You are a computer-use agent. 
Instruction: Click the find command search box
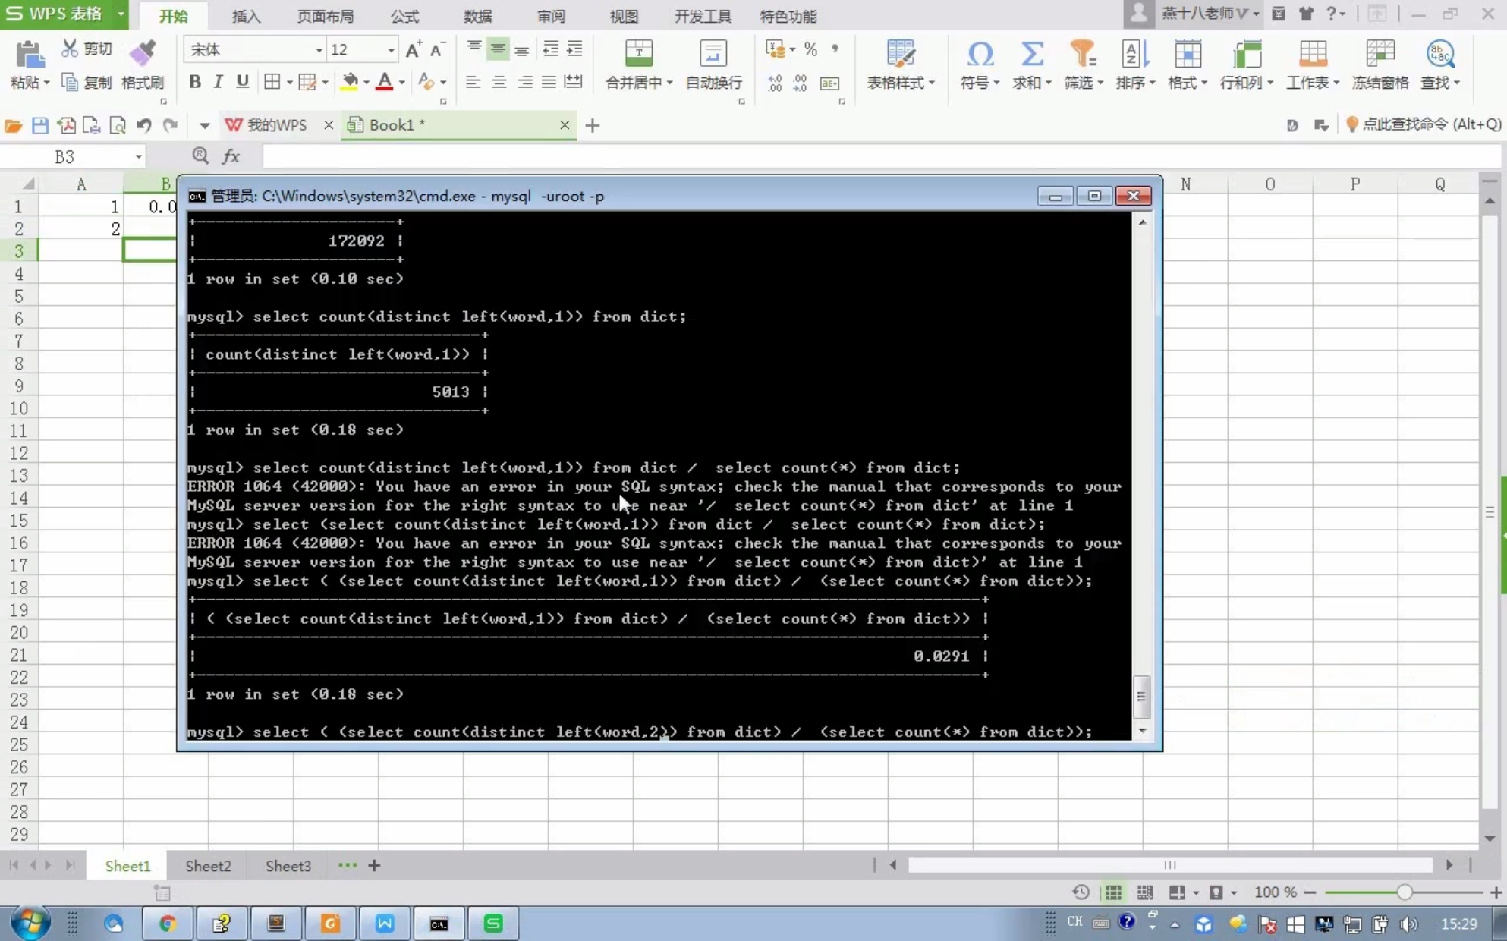(x=1424, y=124)
